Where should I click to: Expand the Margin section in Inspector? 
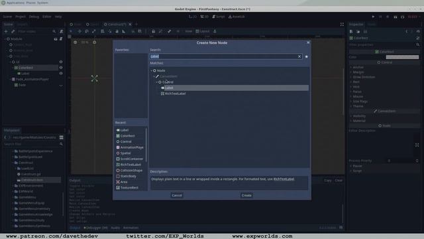point(358,72)
